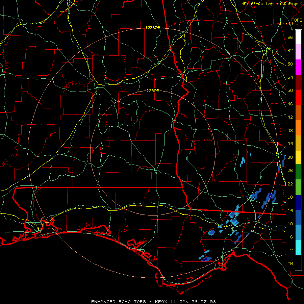Click the orange 42 kft legend swatch
The image size is (304, 304).
point(298,128)
